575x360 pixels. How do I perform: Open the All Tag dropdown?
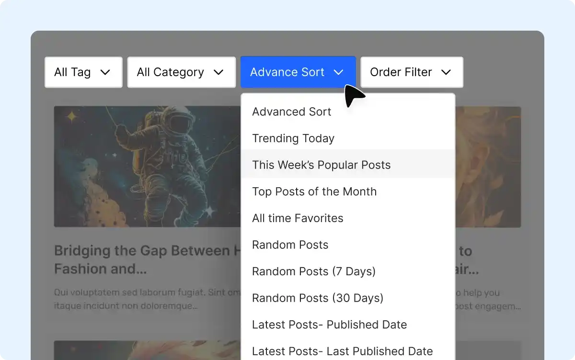tap(83, 72)
